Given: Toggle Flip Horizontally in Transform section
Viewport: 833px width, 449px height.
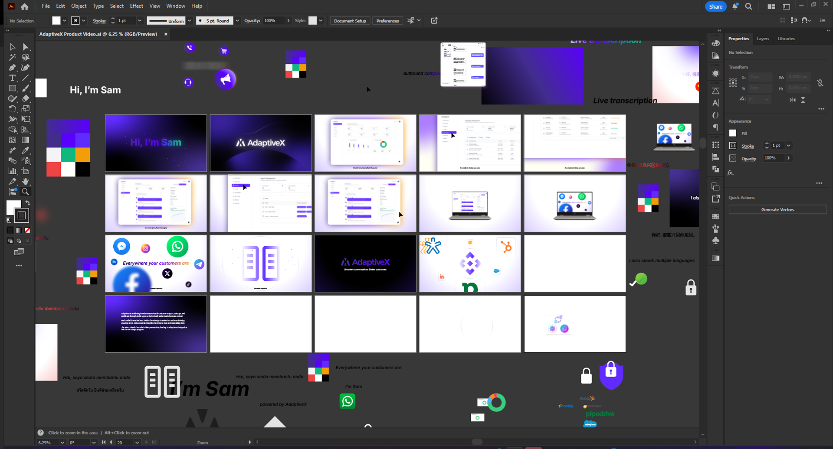Looking at the screenshot, I should click(x=793, y=100).
